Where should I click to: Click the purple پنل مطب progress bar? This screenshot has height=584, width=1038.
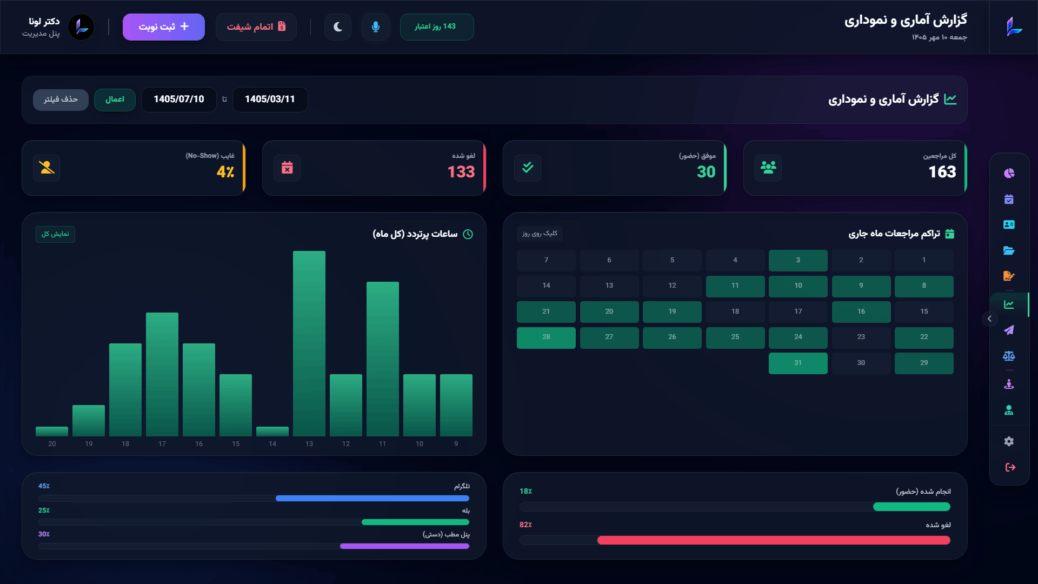[x=404, y=546]
